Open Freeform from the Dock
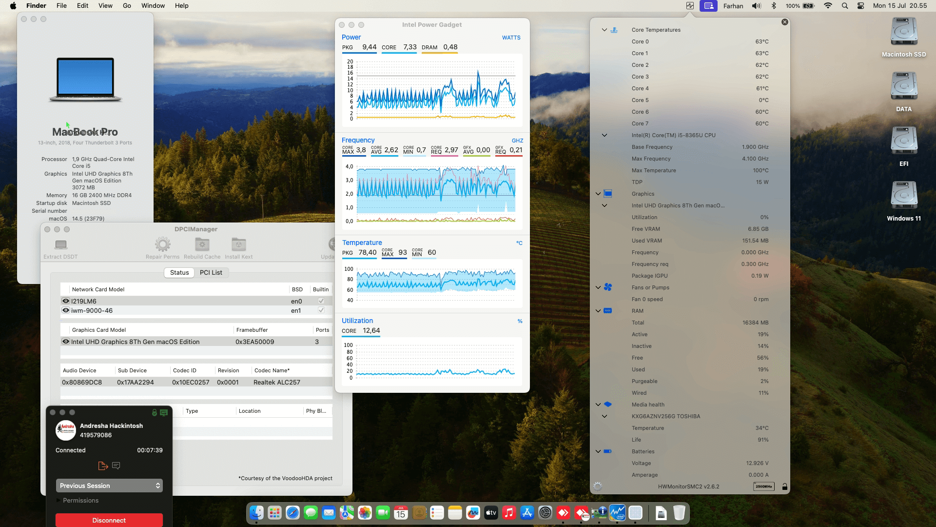 (x=473, y=513)
